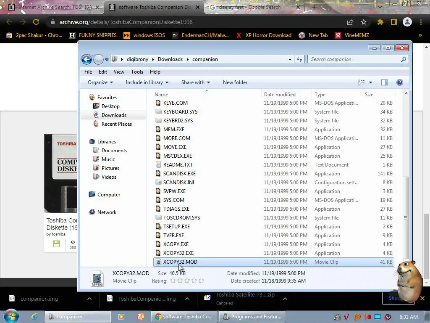Image resolution: width=430 pixels, height=323 pixels.
Task: Open the Tools menu
Action: tap(137, 71)
